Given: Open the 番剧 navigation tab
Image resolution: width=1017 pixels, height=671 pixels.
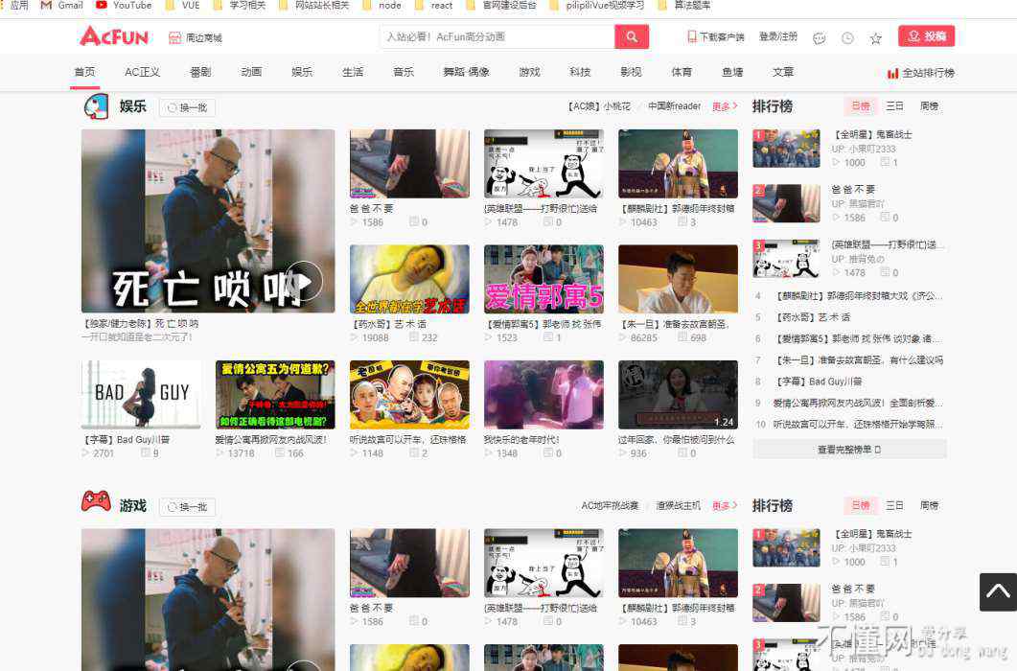Looking at the screenshot, I should 200,73.
